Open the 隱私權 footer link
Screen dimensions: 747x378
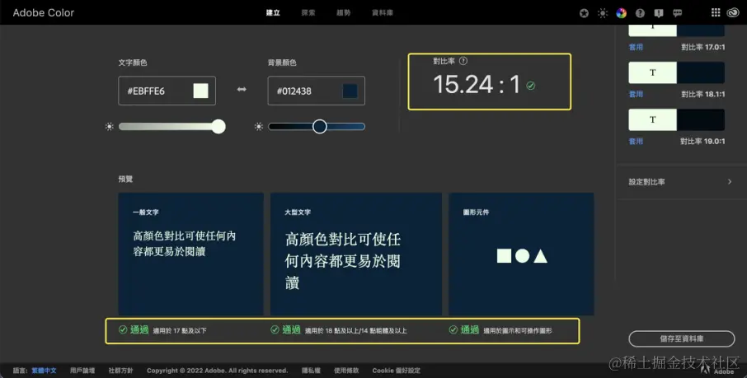point(311,371)
